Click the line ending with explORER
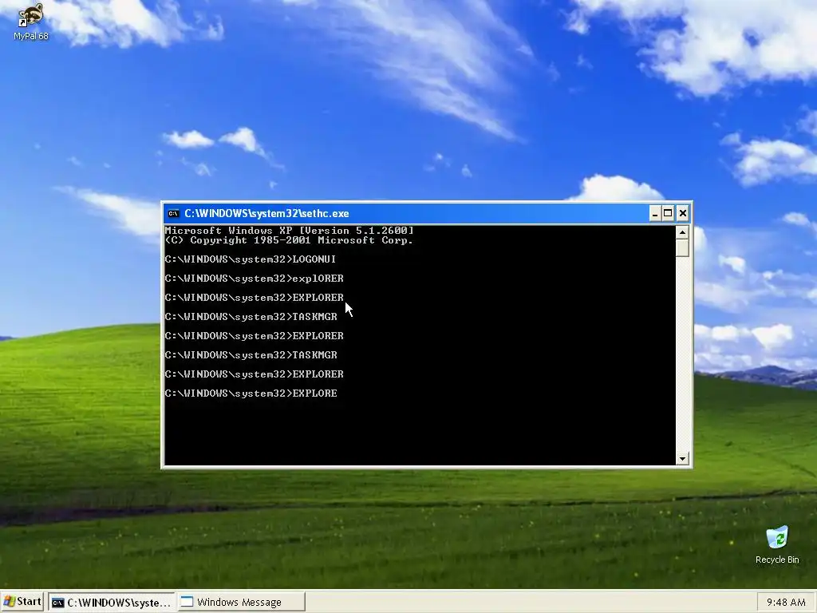The width and height of the screenshot is (817, 613). pyautogui.click(x=255, y=279)
